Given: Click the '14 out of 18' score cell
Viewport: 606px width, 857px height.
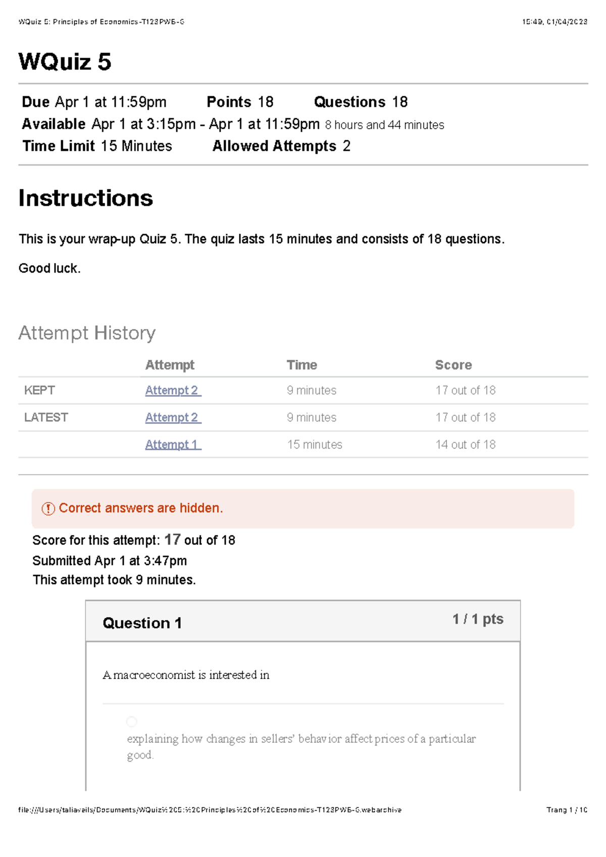Looking at the screenshot, I should coord(465,445).
